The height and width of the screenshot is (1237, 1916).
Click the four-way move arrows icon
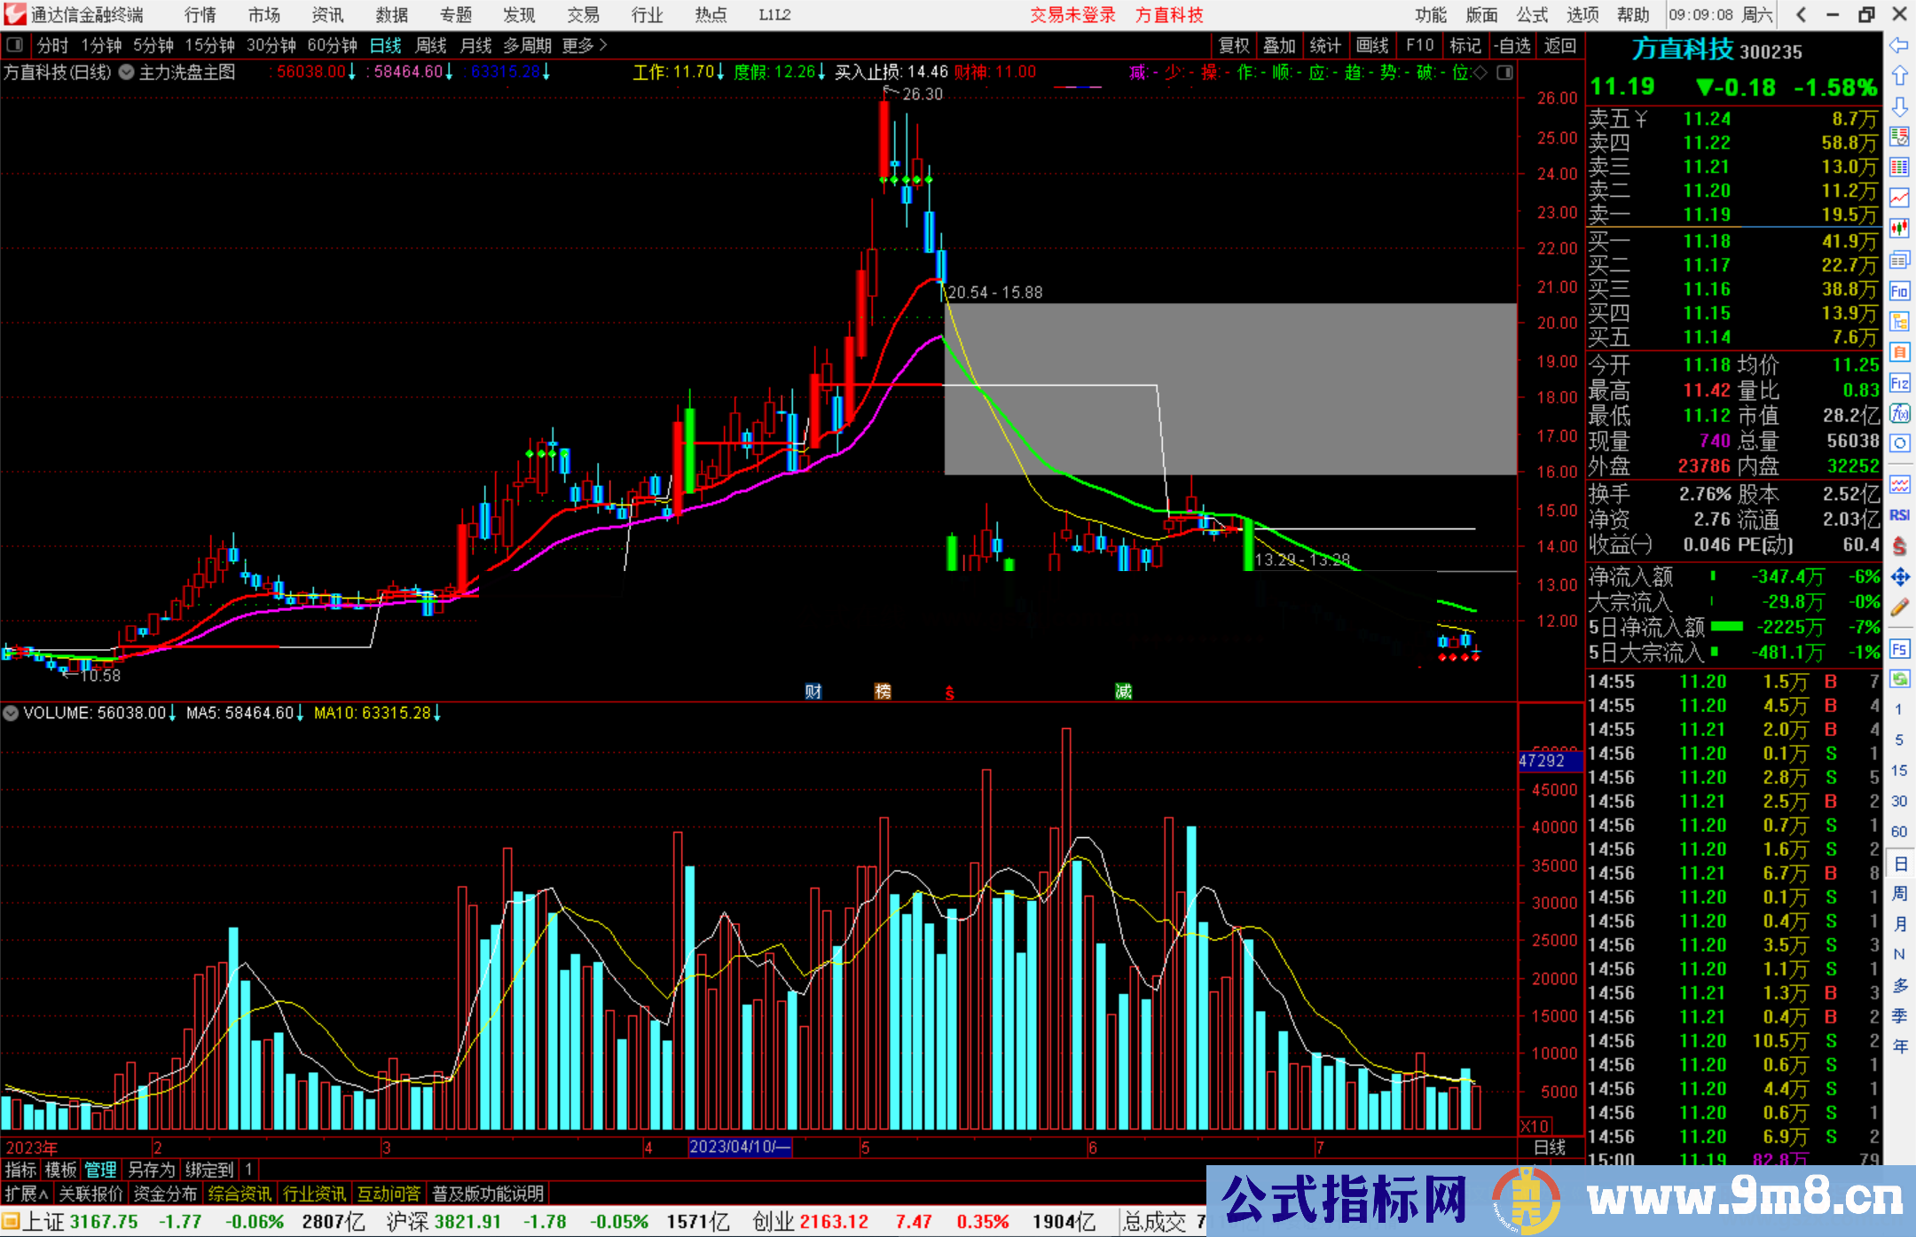click(1899, 577)
